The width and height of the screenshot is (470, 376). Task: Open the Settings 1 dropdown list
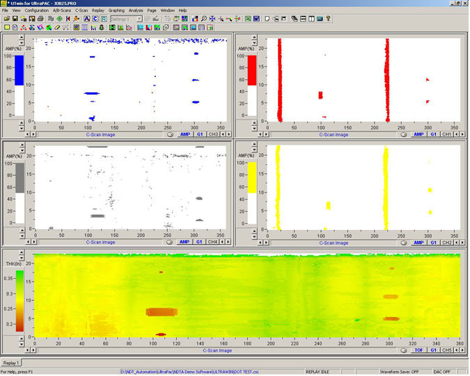pyautogui.click(x=139, y=19)
